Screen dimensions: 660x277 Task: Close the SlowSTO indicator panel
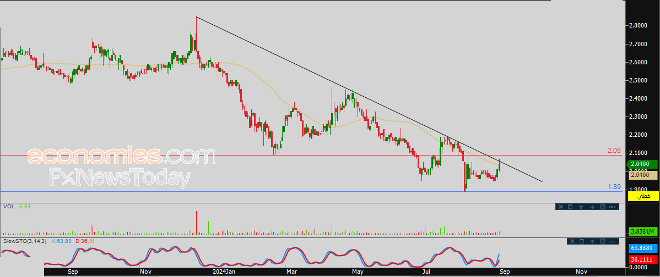tap(571, 241)
